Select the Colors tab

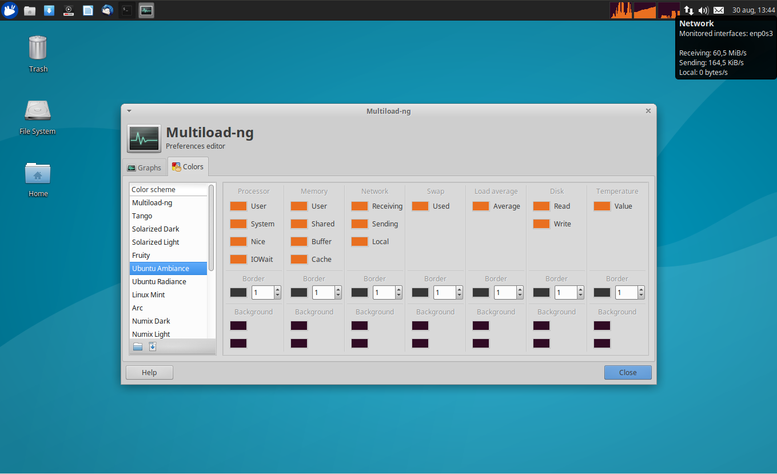pos(188,166)
